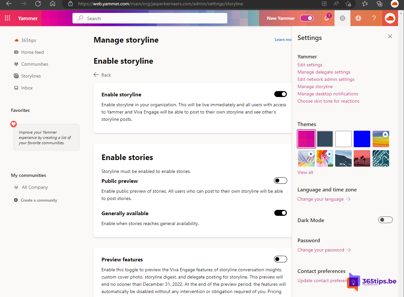This screenshot has height=297, width=404.
Task: Click the All Company community icon
Action: 16,187
